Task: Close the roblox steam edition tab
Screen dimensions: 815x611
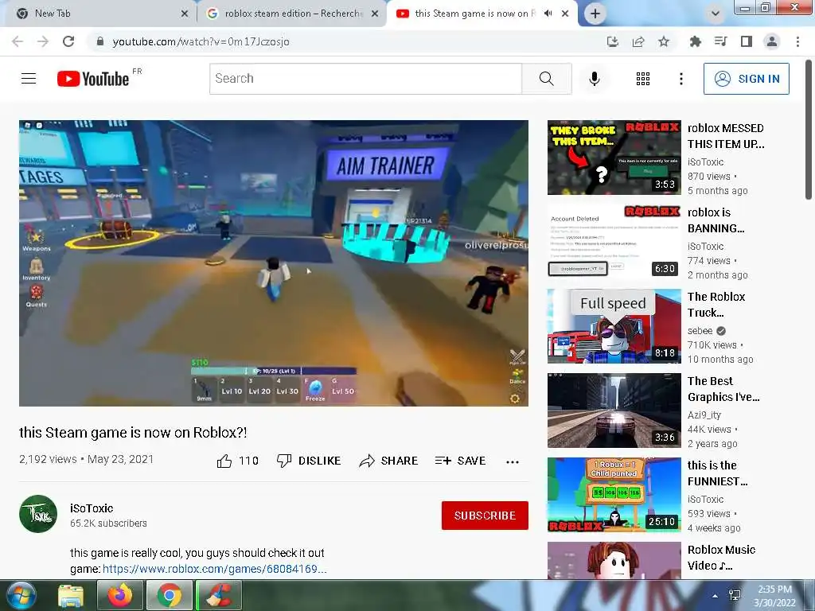Action: pyautogui.click(x=375, y=14)
